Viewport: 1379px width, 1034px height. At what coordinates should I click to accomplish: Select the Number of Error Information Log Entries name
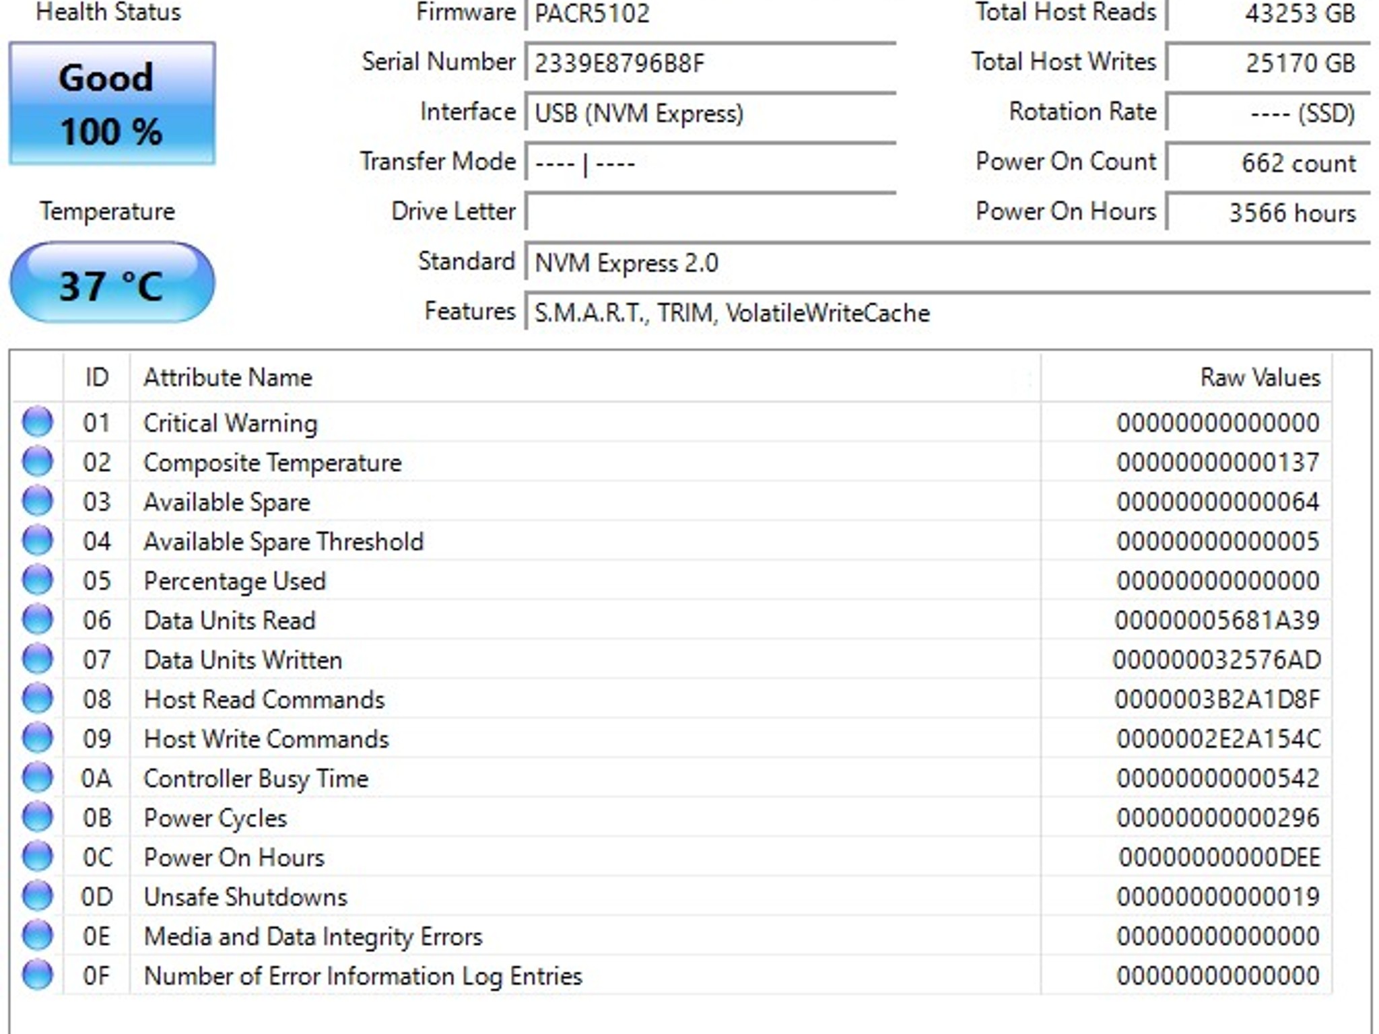point(363,976)
